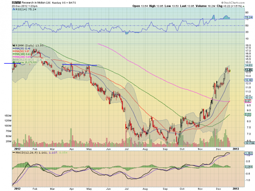255x191 pixels.
Task: Click the Volume 18.2M figure in the header
Action: (x=206, y=6)
